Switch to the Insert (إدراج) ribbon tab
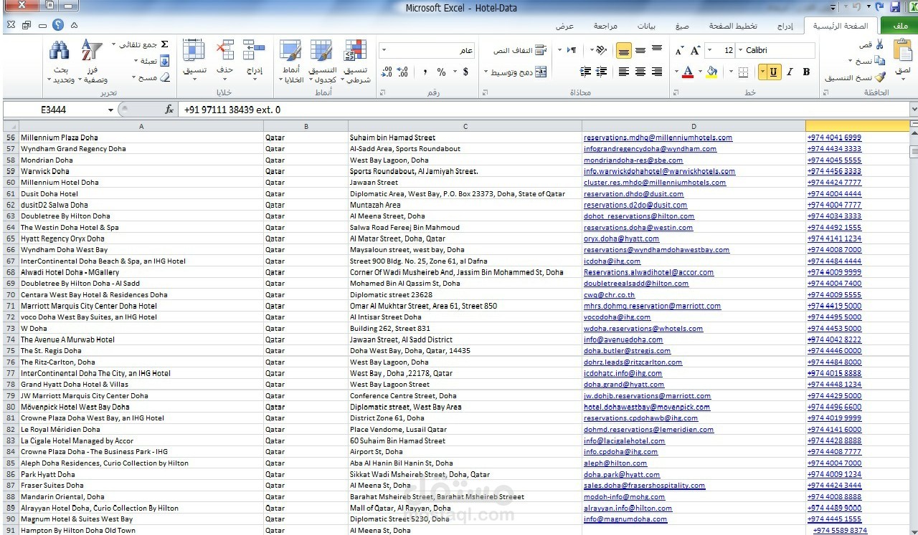 click(785, 26)
